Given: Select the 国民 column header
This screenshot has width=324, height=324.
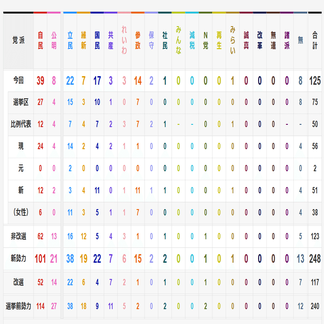Looking at the screenshot, I should (x=97, y=40).
